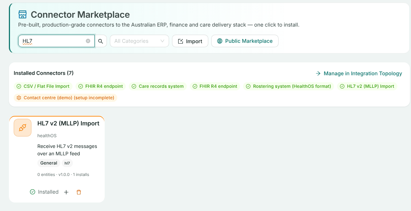Click the hl7 tag
Screen dimensions: 411x211
pyautogui.click(x=67, y=163)
